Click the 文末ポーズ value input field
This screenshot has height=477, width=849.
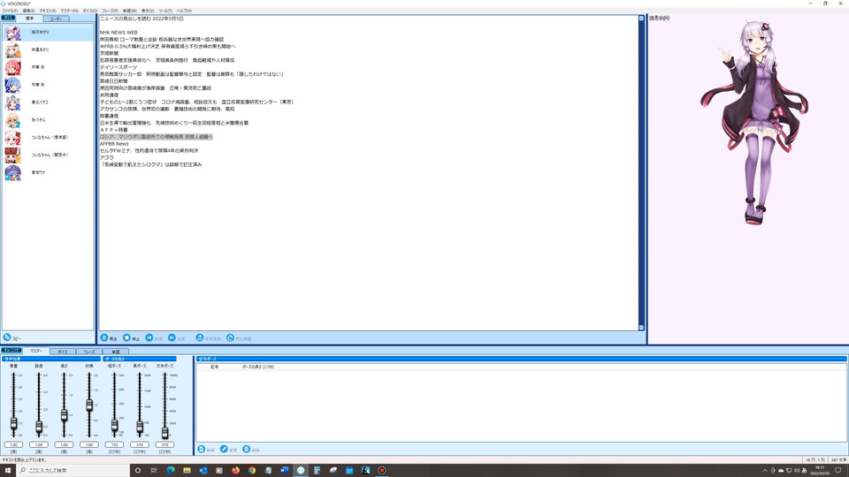pyautogui.click(x=164, y=444)
